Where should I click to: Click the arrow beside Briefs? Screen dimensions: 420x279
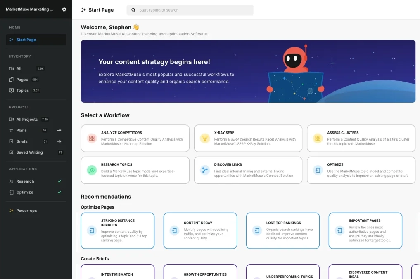[59, 141]
